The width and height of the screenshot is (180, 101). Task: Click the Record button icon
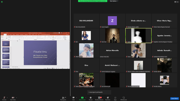pyautogui.click(x=91, y=98)
